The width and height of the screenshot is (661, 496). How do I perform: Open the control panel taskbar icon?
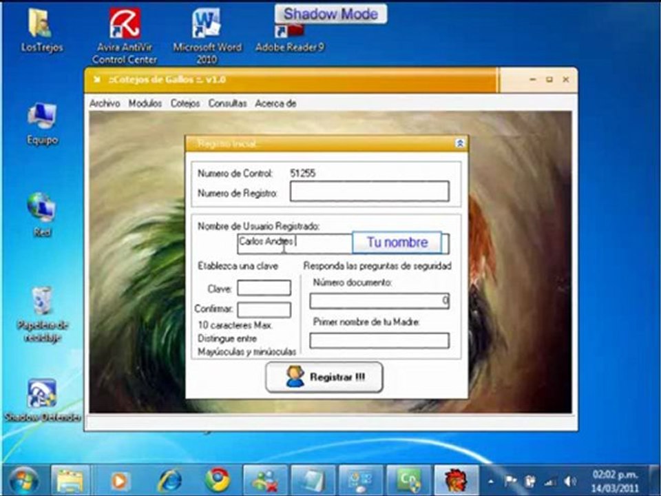coord(361,481)
